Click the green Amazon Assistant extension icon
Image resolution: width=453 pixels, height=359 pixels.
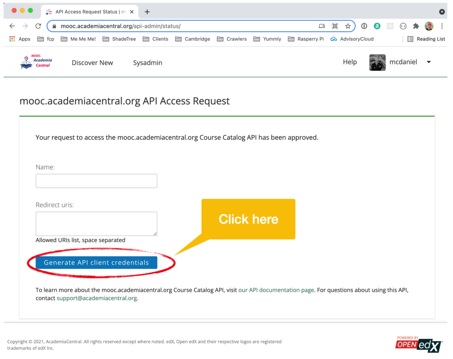click(377, 26)
